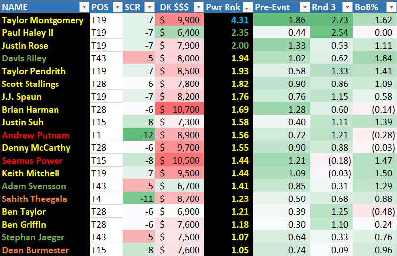Screen dimensions: 397x256
Task: Open the BoB% column filter dropdown
Action: pyautogui.click(x=391, y=7)
